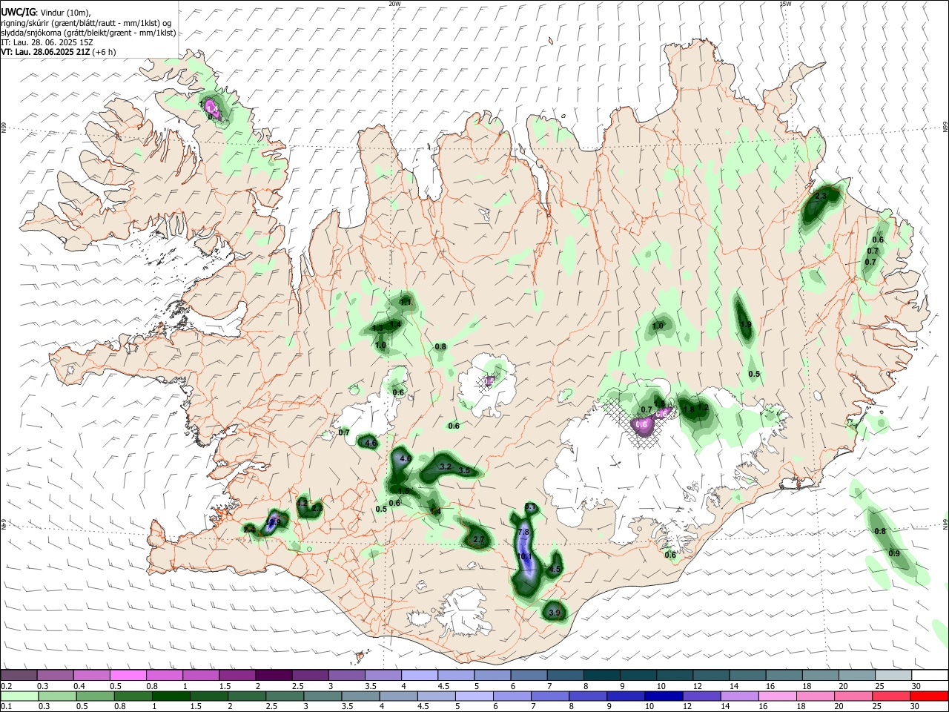Select the 1.1 precipitation label on the map

pos(406,302)
